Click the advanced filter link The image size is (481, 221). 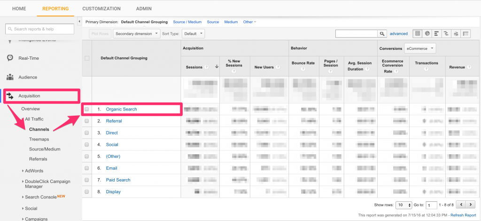[x=399, y=34]
